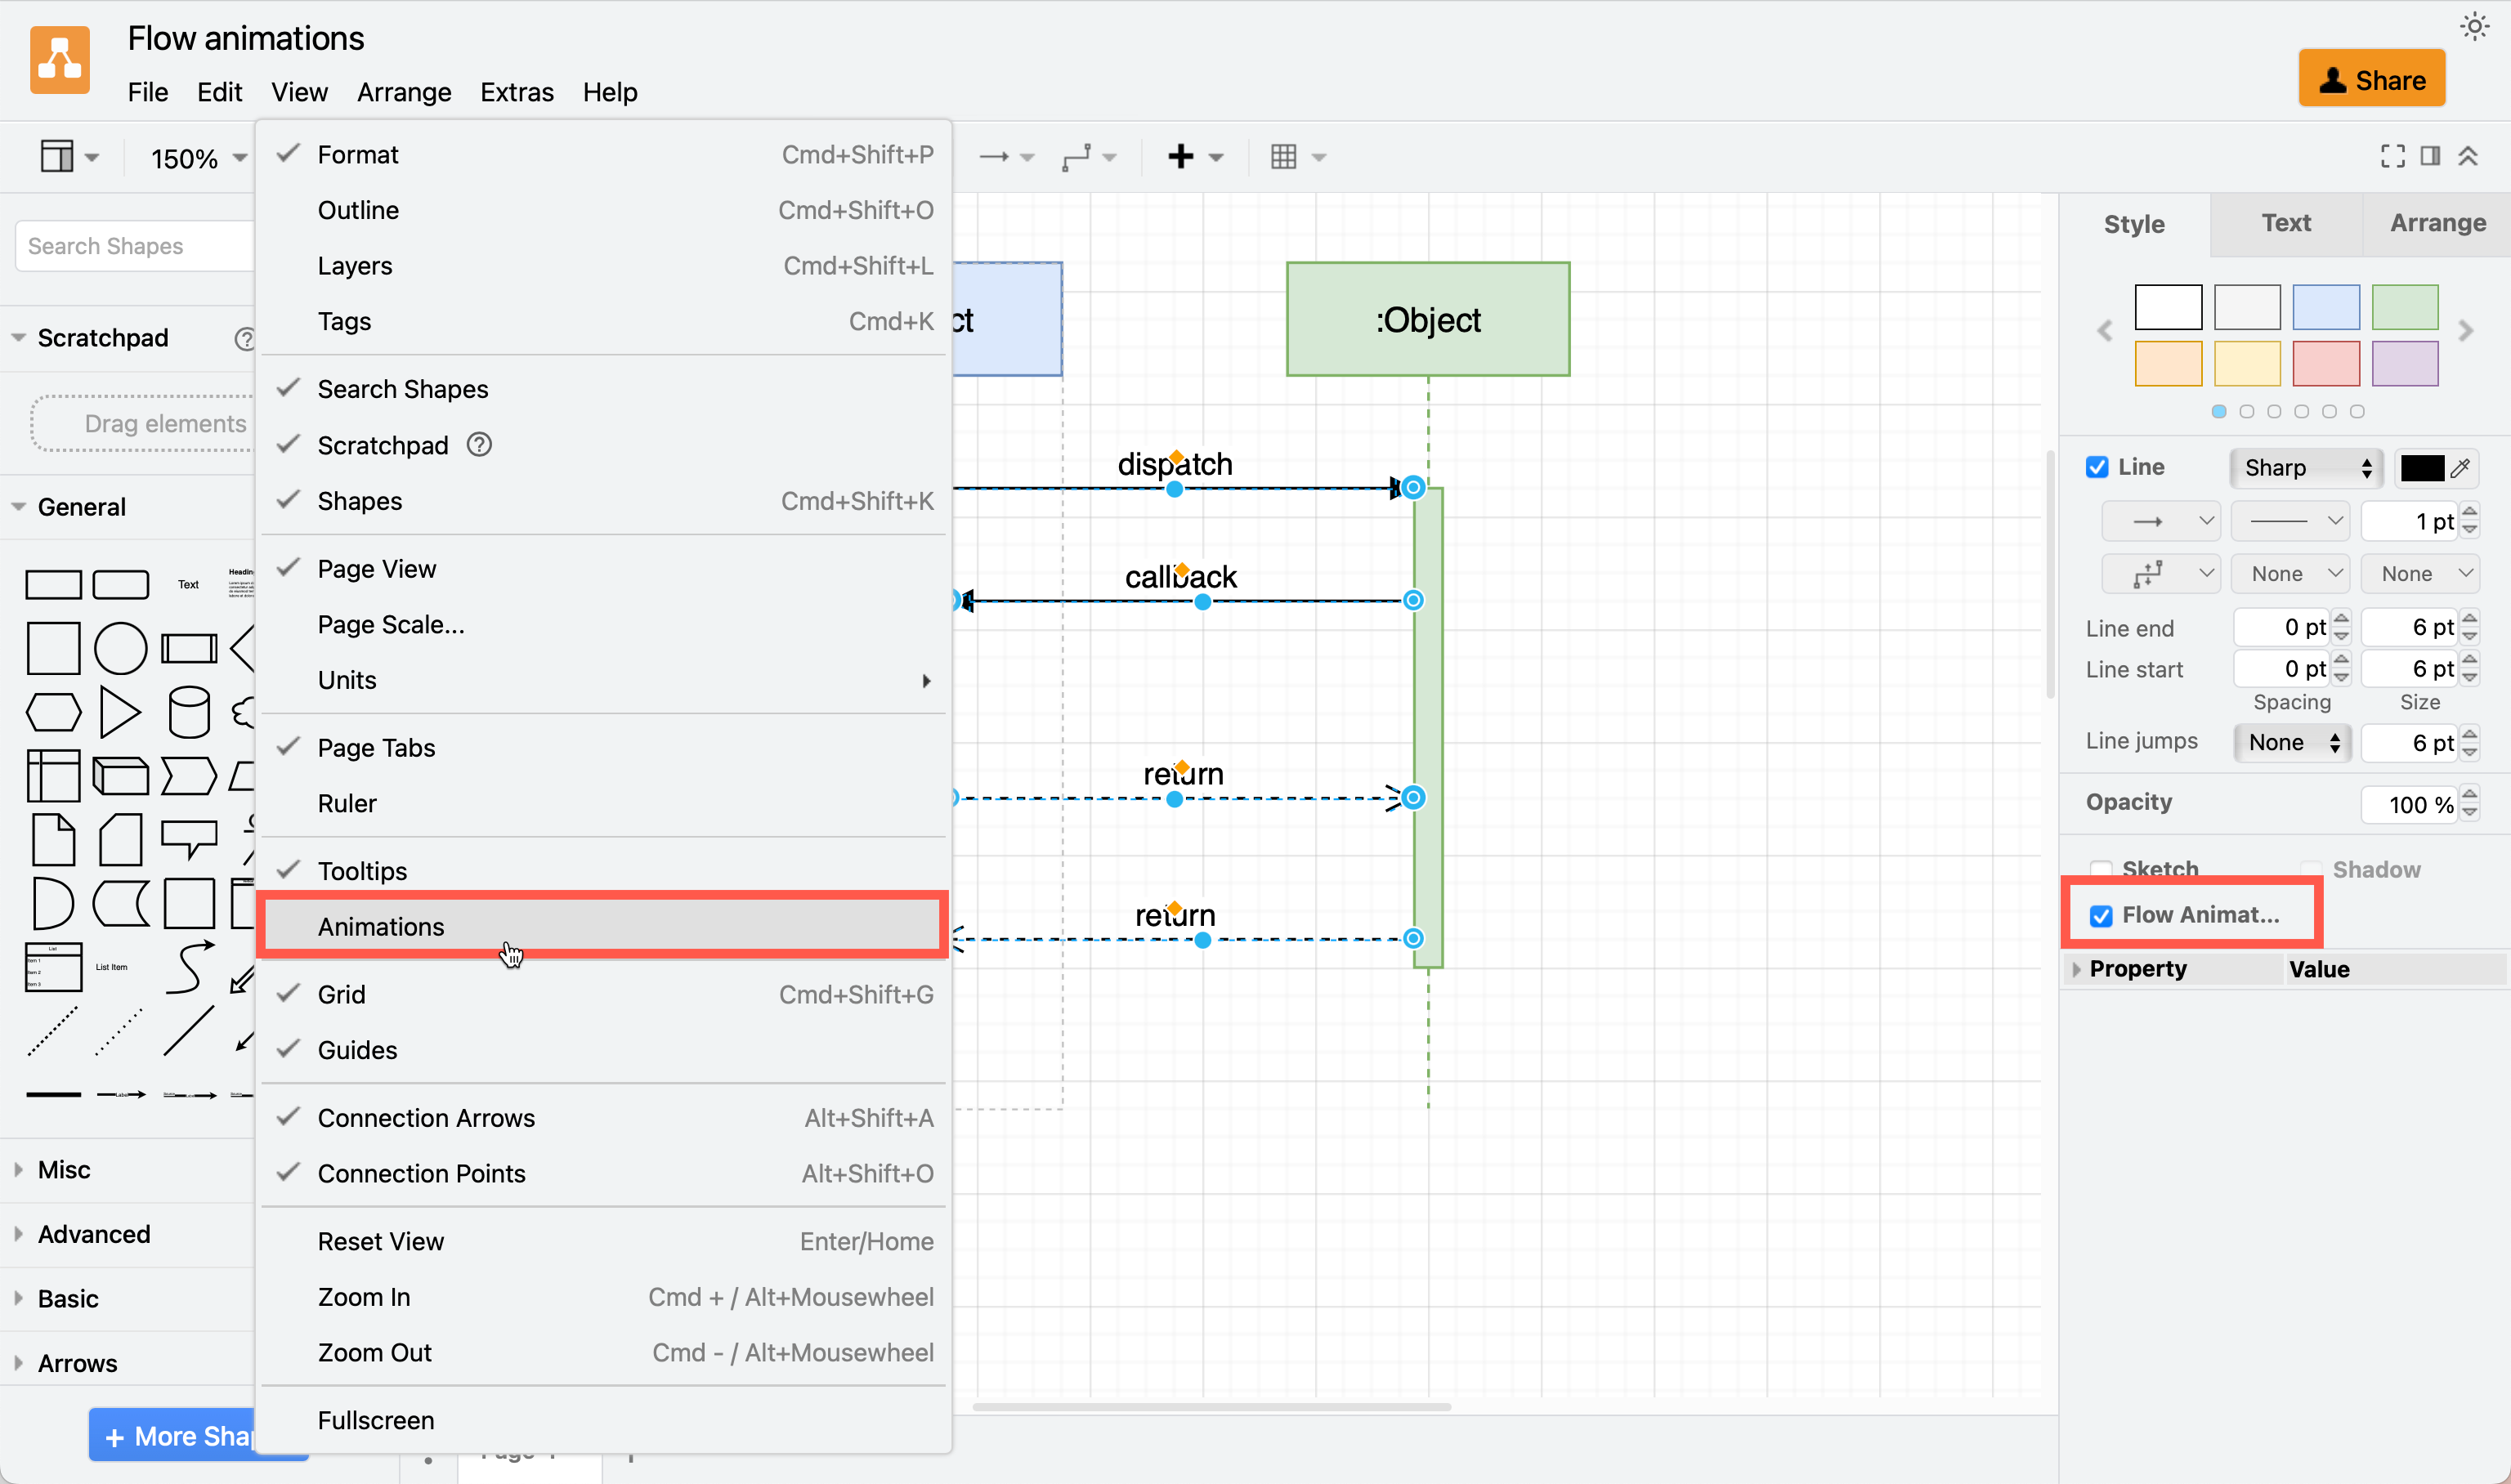Open the draw.io application logo

59,60
